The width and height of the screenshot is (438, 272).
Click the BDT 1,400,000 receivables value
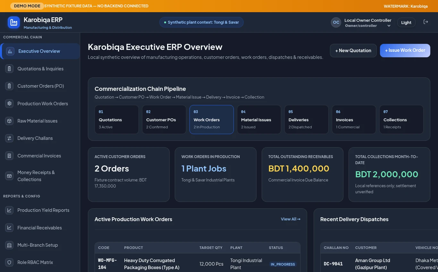[x=299, y=169]
